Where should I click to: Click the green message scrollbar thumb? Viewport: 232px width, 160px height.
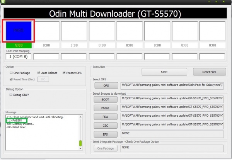pyautogui.click(x=80, y=143)
